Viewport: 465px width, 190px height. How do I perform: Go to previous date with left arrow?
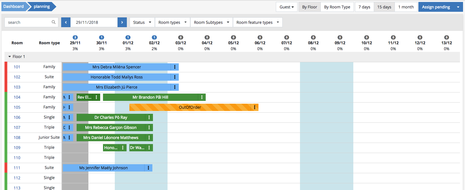pos(66,22)
